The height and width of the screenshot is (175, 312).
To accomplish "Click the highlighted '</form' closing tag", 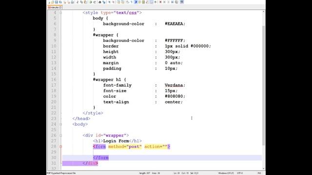I will (101, 157).
